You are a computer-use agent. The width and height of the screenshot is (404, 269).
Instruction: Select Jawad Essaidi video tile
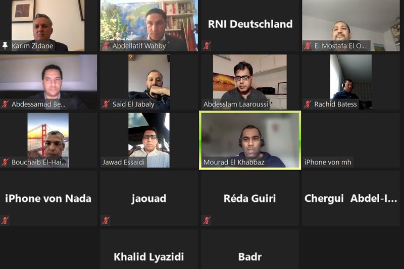pyautogui.click(x=149, y=140)
